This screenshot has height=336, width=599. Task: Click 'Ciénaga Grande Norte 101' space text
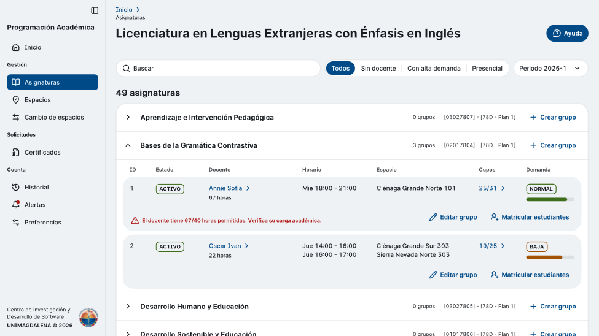416,188
